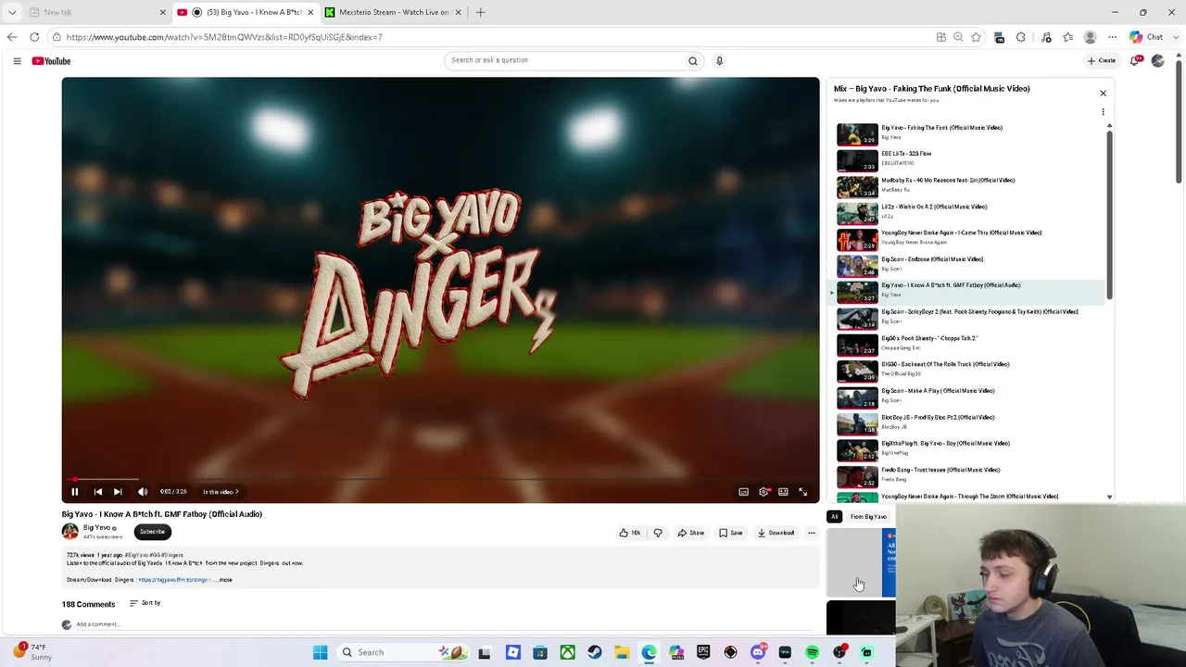
Task: Seek in the video progress bar
Action: (440, 479)
